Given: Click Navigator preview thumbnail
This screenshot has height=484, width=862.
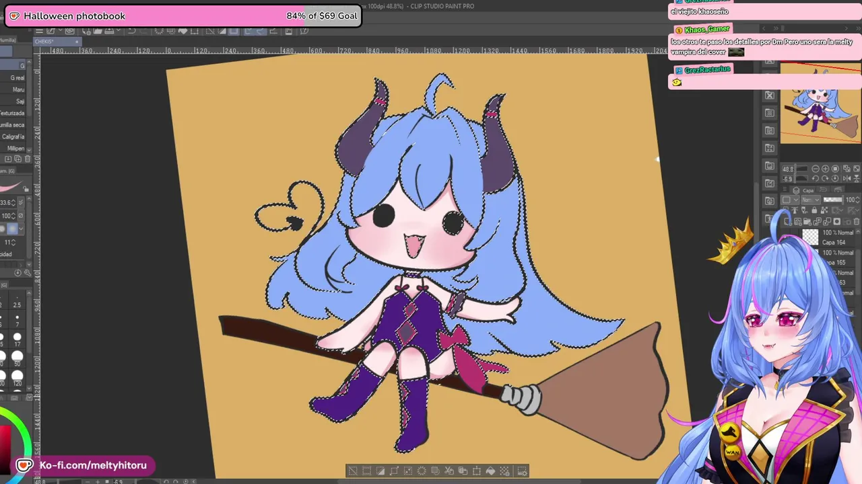Looking at the screenshot, I should coord(821,103).
